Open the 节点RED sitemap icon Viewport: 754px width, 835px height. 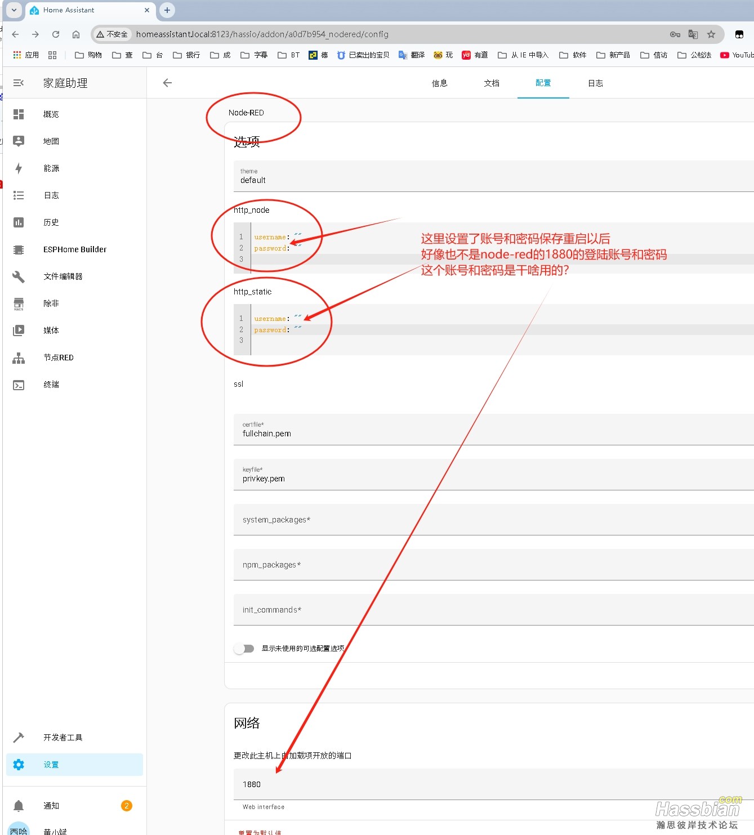(x=19, y=358)
